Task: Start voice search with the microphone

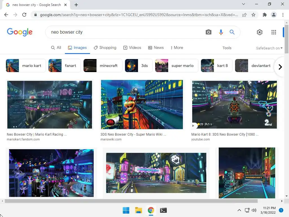Action: point(221,32)
